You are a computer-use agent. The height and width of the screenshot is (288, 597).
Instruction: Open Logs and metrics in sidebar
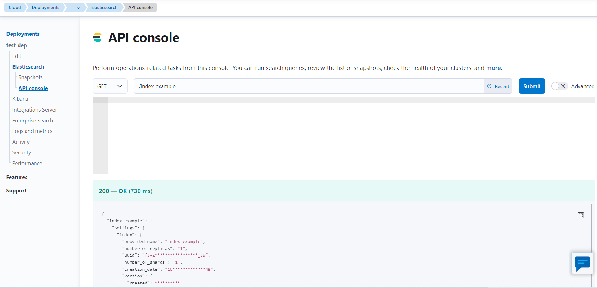(x=32, y=131)
